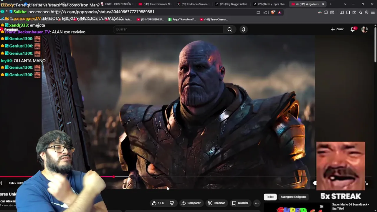Image resolution: width=377 pixels, height=212 pixels.
Task: Click the masked-face extension icon in toolbar
Action: point(320,12)
